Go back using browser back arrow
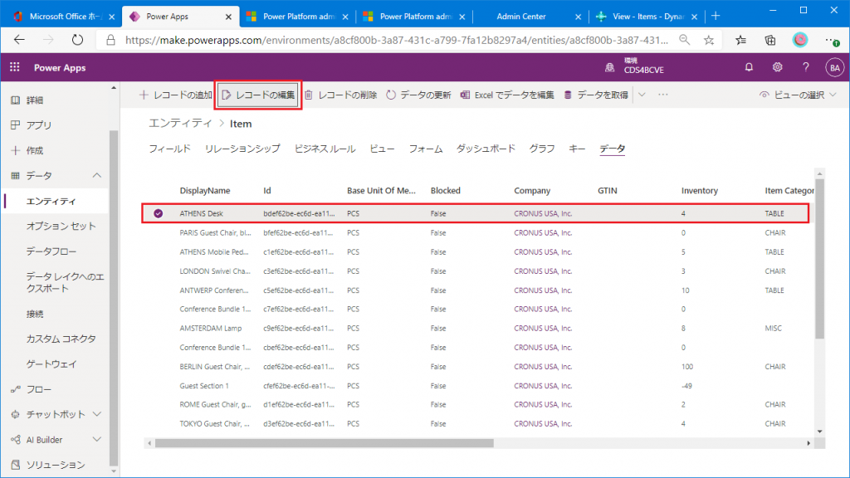The image size is (850, 478). click(20, 40)
